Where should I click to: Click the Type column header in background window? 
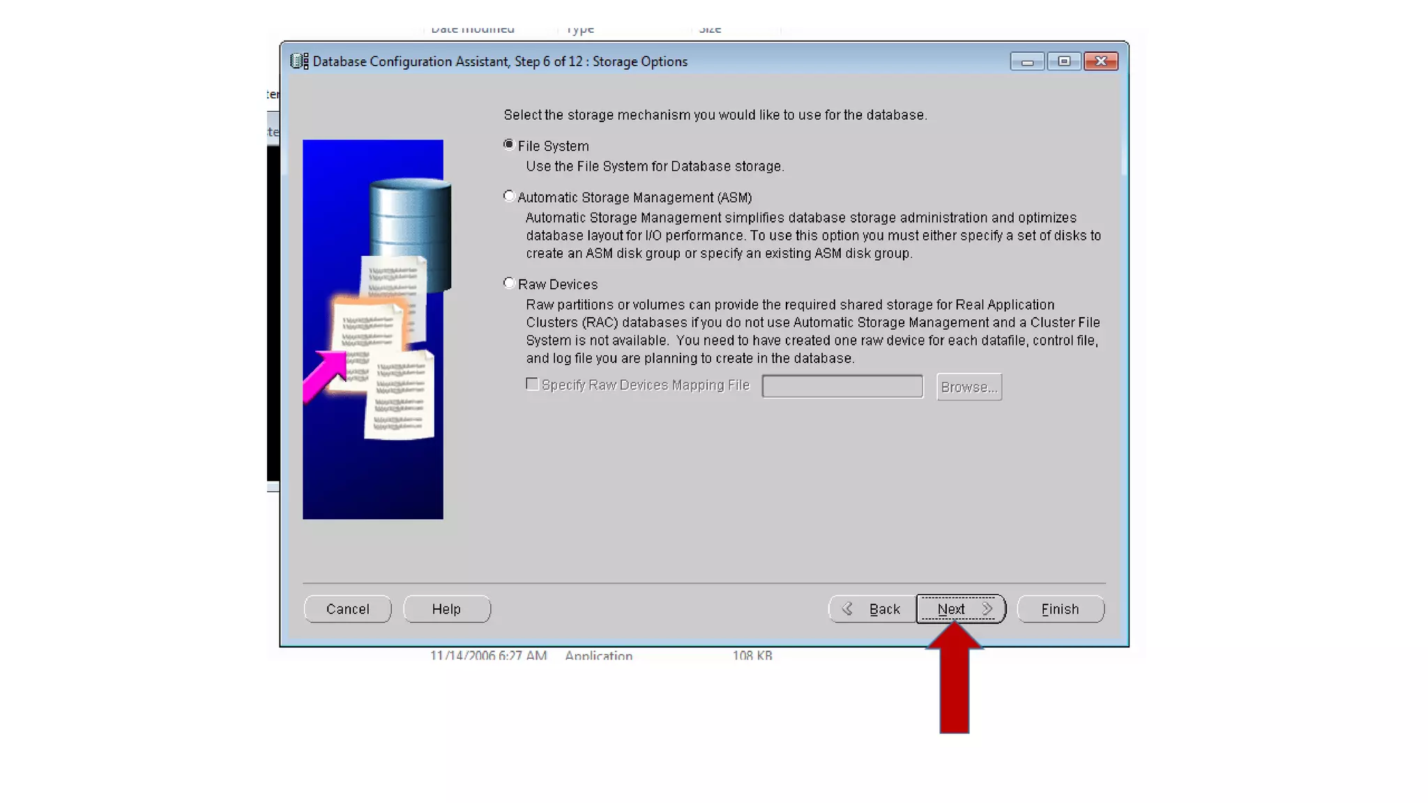pos(580,30)
